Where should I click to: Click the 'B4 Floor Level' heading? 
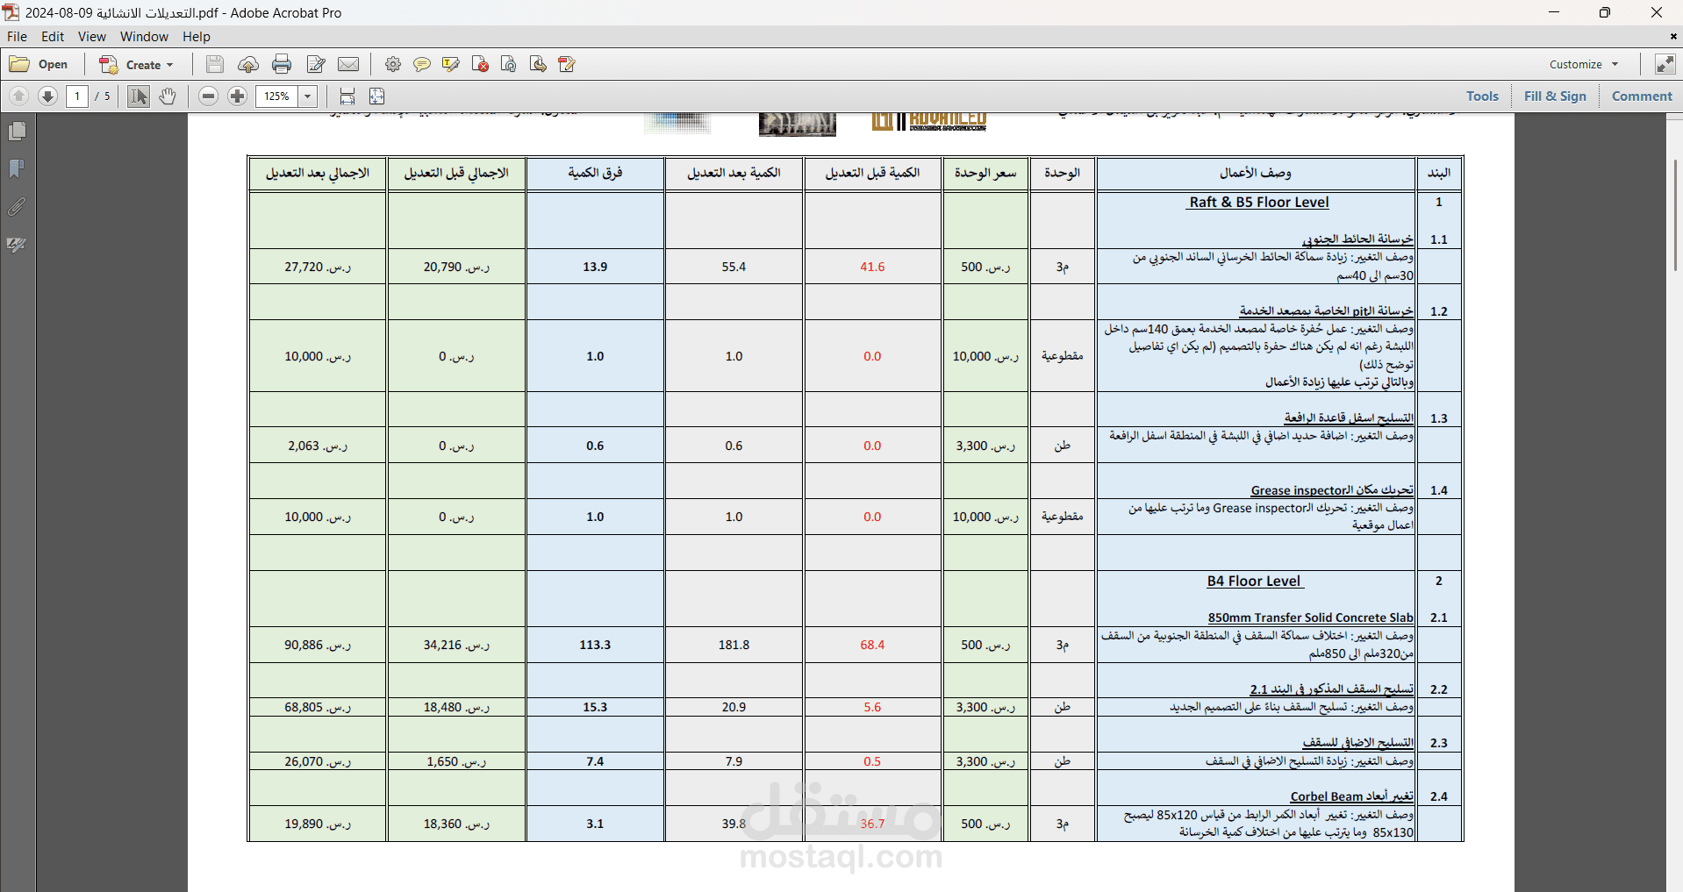click(1254, 582)
